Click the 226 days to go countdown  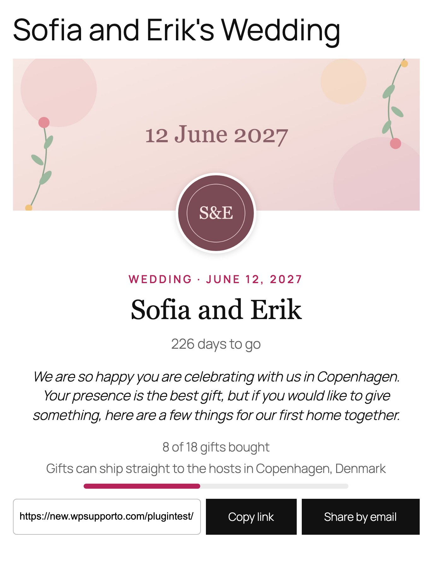pos(216,344)
